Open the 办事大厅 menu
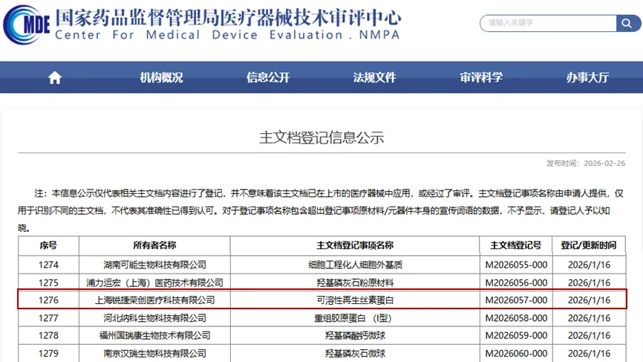The image size is (643, 362). (x=587, y=77)
